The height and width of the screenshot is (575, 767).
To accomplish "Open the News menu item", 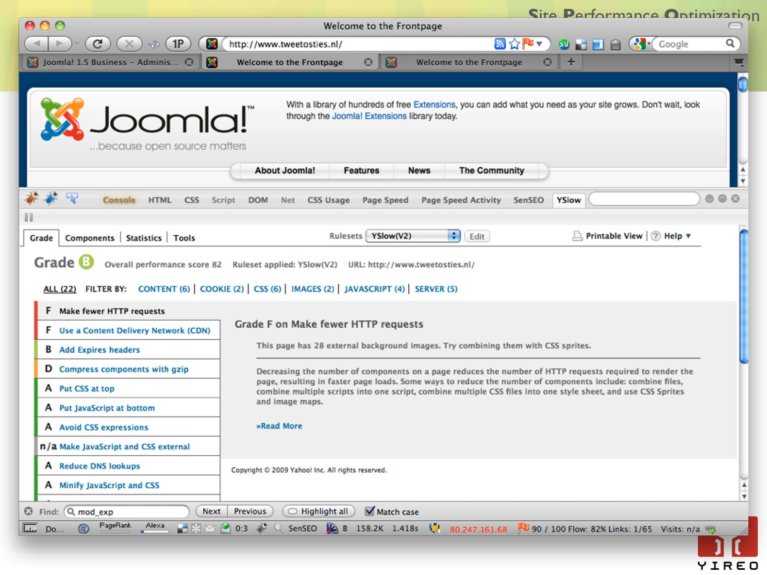I will pos(419,171).
